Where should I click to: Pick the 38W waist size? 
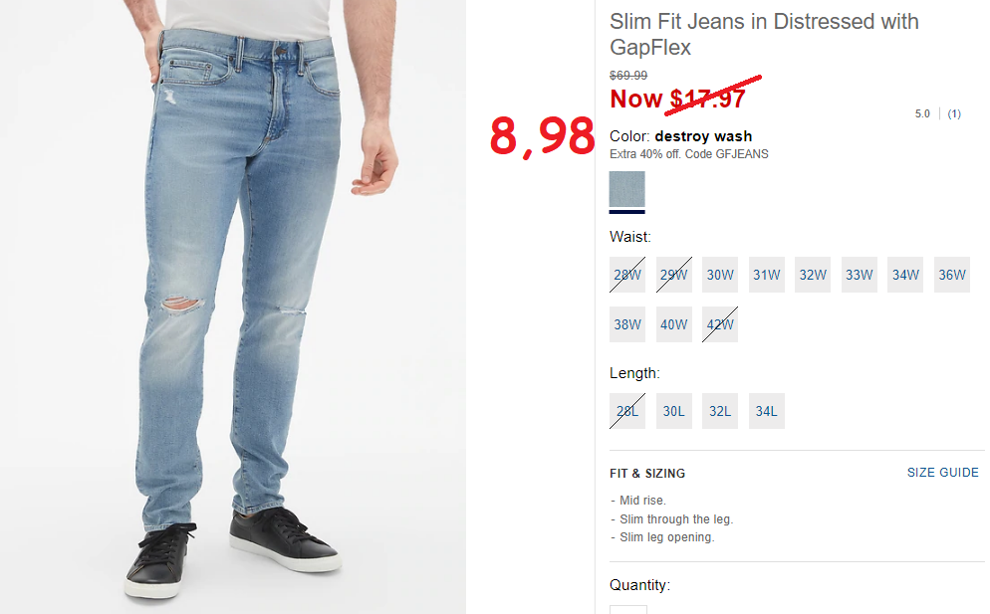tap(626, 324)
